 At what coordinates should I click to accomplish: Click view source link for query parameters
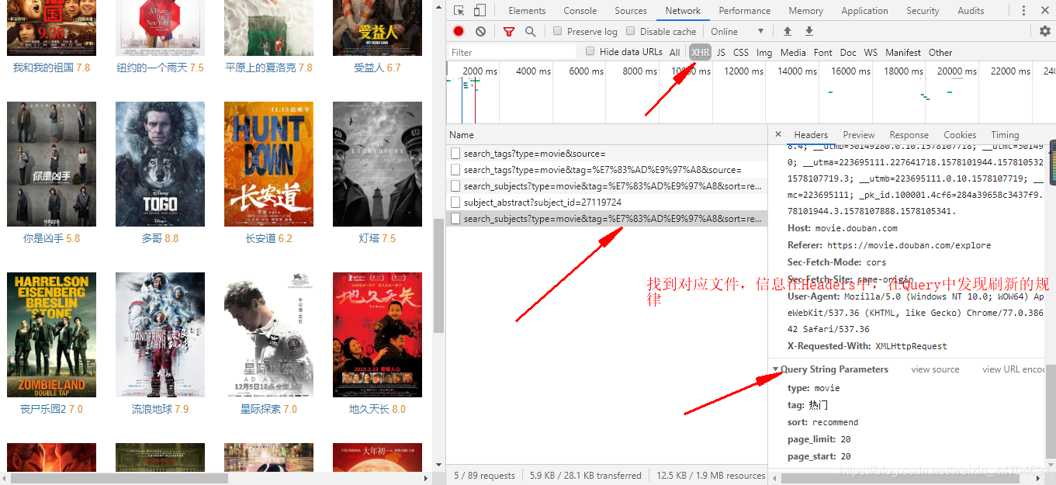(935, 369)
